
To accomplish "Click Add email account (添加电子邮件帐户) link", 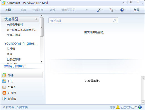I will click(x=15, y=66).
